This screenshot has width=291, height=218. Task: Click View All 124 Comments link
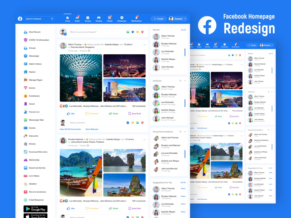tap(70, 129)
